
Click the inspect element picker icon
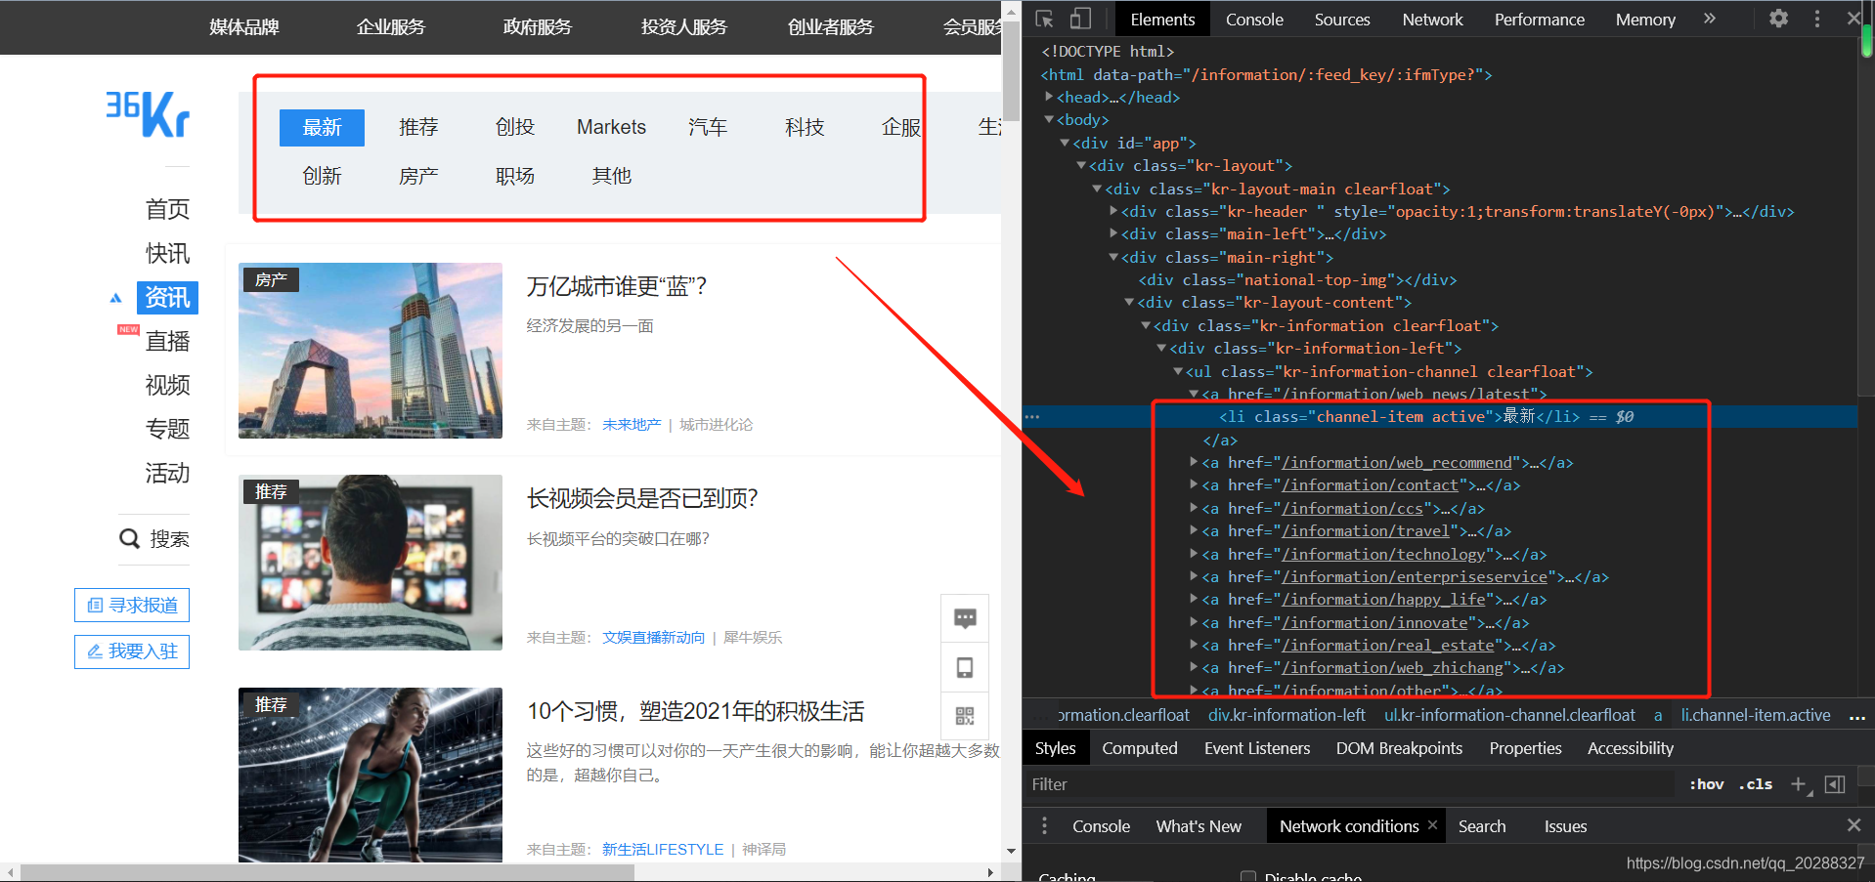[x=1044, y=19]
